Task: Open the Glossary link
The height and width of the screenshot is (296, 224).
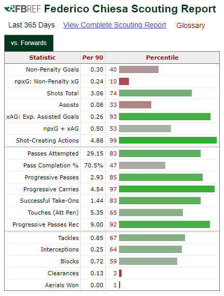Action: [191, 25]
